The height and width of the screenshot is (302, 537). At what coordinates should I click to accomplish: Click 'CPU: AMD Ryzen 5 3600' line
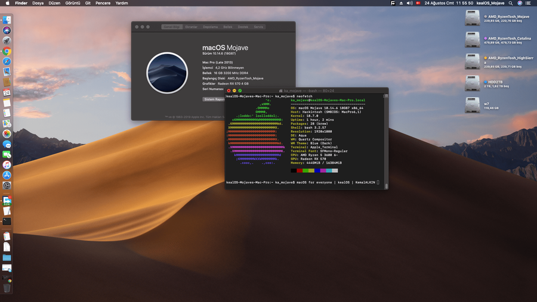tap(314, 155)
